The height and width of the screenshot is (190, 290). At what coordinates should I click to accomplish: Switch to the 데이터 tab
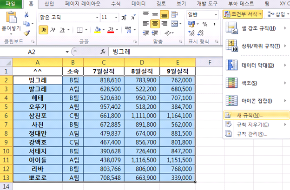click(138, 4)
